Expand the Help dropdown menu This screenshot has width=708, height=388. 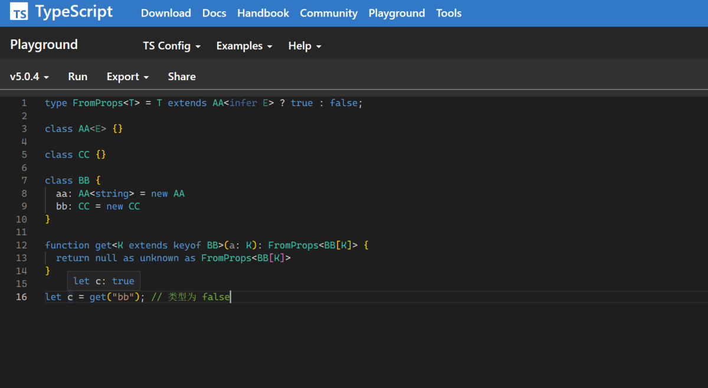(304, 46)
